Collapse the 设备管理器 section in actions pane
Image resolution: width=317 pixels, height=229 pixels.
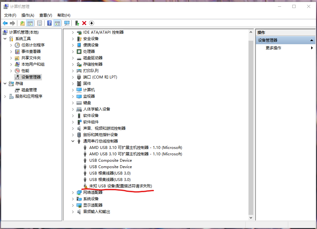(312, 40)
